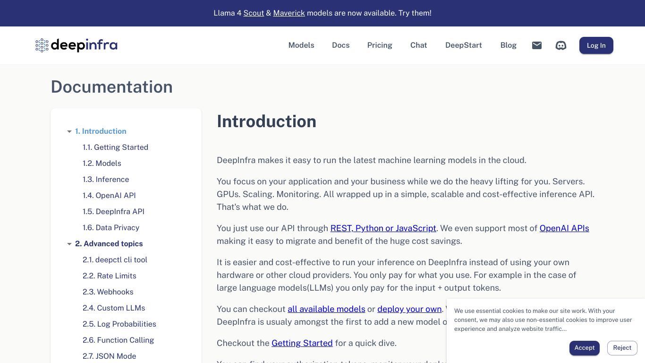Click the Introduction heading

[267, 121]
